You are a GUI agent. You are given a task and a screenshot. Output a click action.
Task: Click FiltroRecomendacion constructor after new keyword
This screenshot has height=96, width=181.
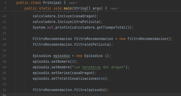[x=147, y=39]
